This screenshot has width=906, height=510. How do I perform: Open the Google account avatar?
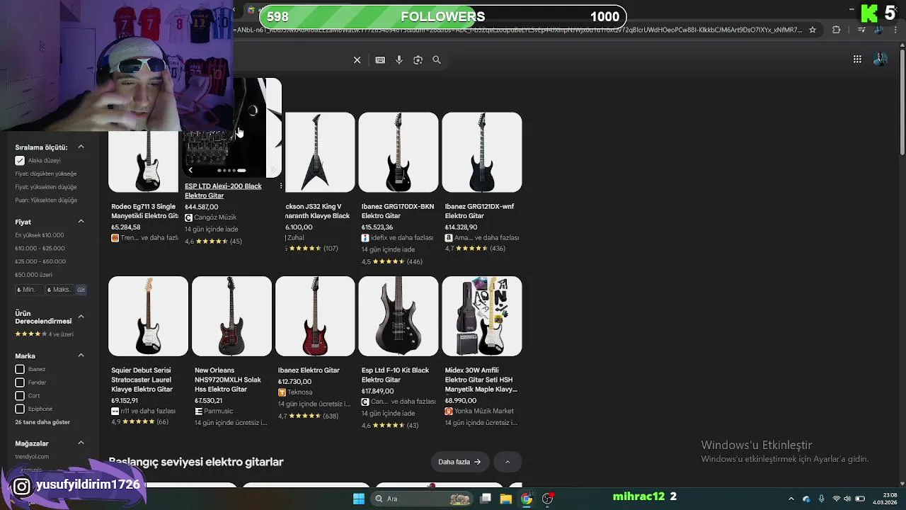(x=880, y=59)
